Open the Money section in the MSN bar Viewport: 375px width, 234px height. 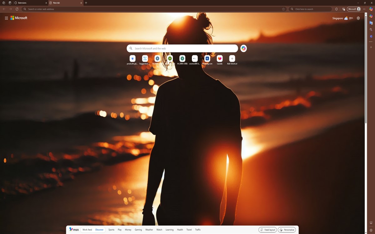point(128,230)
